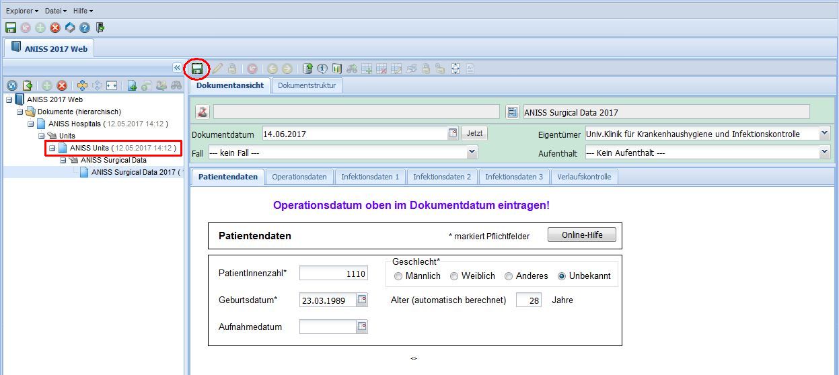Select the Männlich radio button
Viewport: 839px width, 375px height.
click(x=398, y=276)
